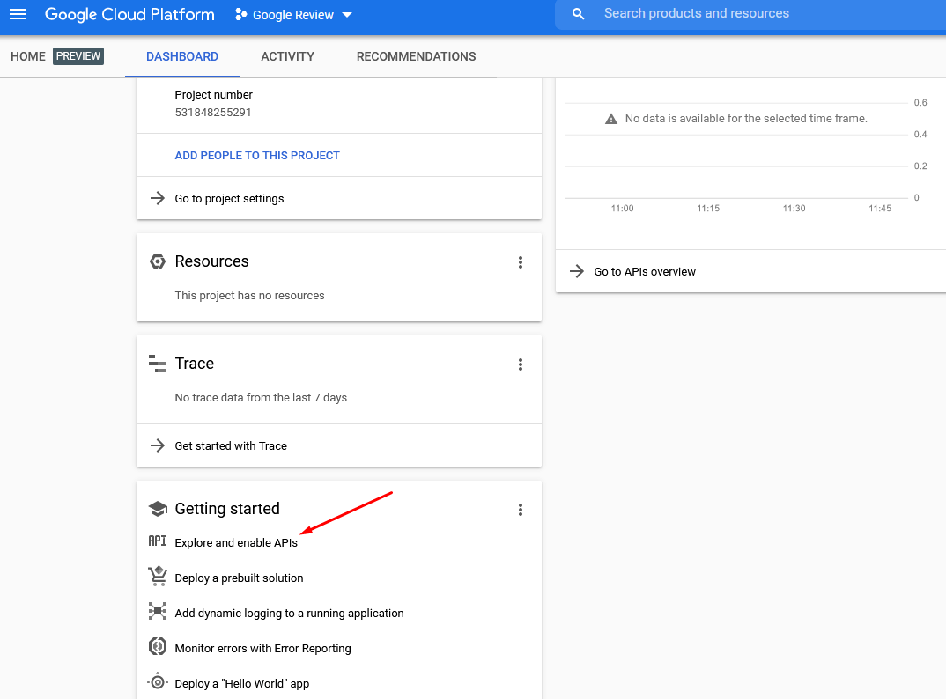Click the API icon
This screenshot has height=699, width=946.
pyautogui.click(x=158, y=541)
